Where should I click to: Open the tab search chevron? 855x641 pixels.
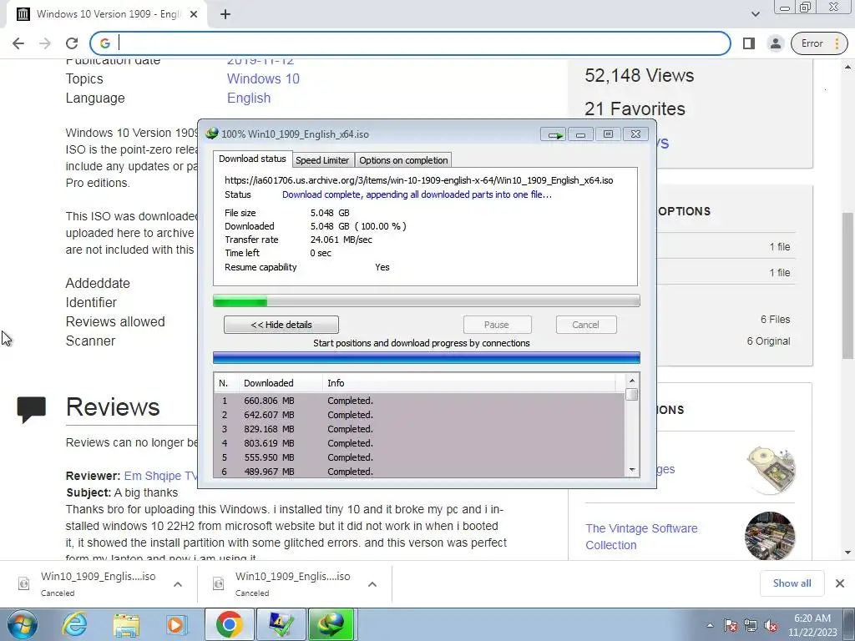(x=755, y=14)
